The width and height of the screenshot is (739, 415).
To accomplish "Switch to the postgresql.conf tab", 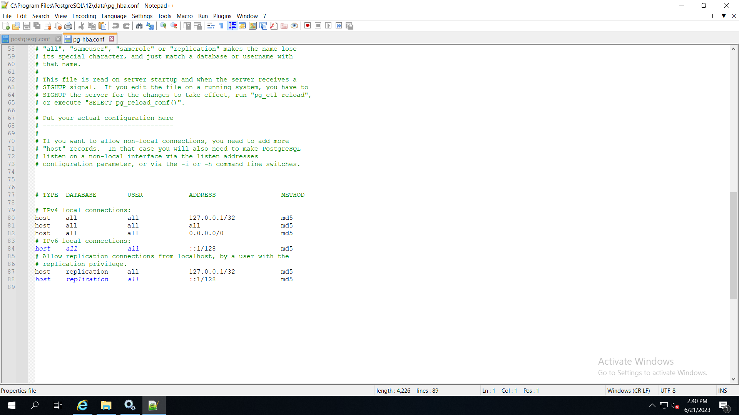I will click(30, 39).
